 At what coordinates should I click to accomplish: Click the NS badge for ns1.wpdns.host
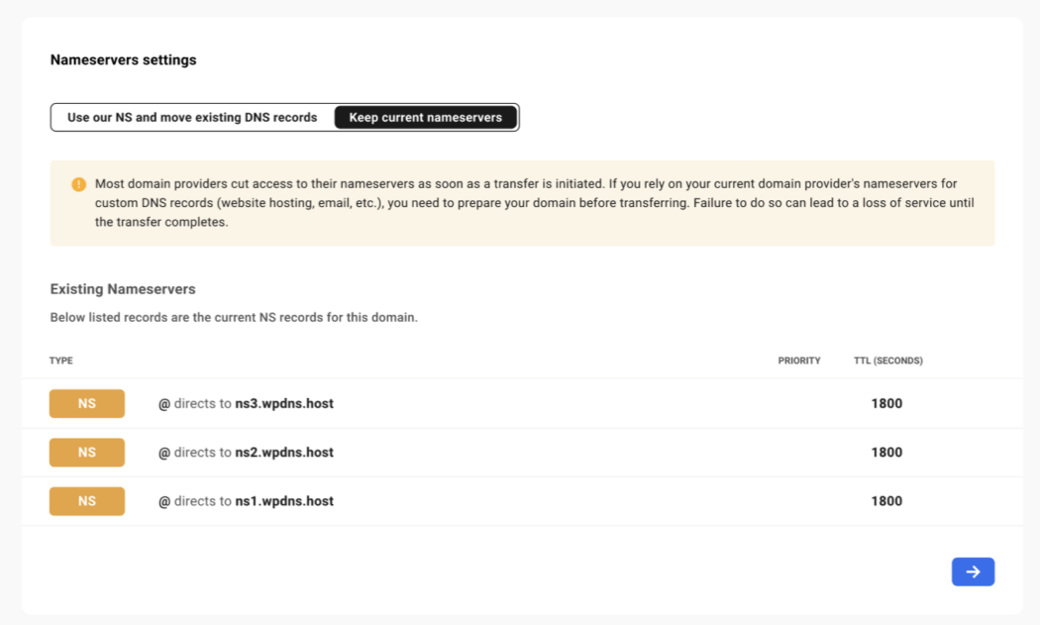pyautogui.click(x=87, y=501)
